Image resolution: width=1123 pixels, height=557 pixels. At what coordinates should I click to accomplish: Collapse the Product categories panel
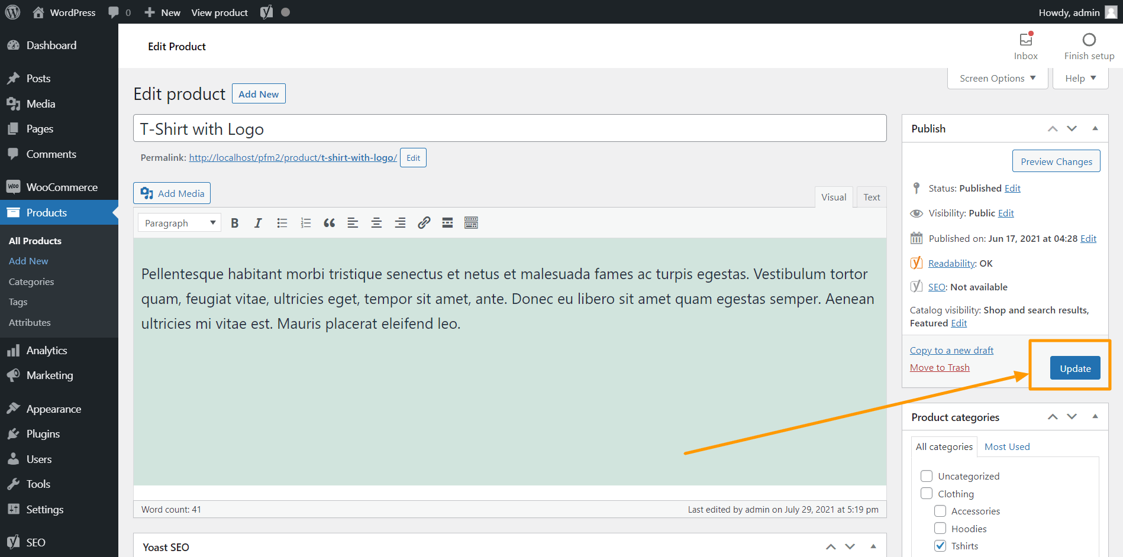point(1095,417)
